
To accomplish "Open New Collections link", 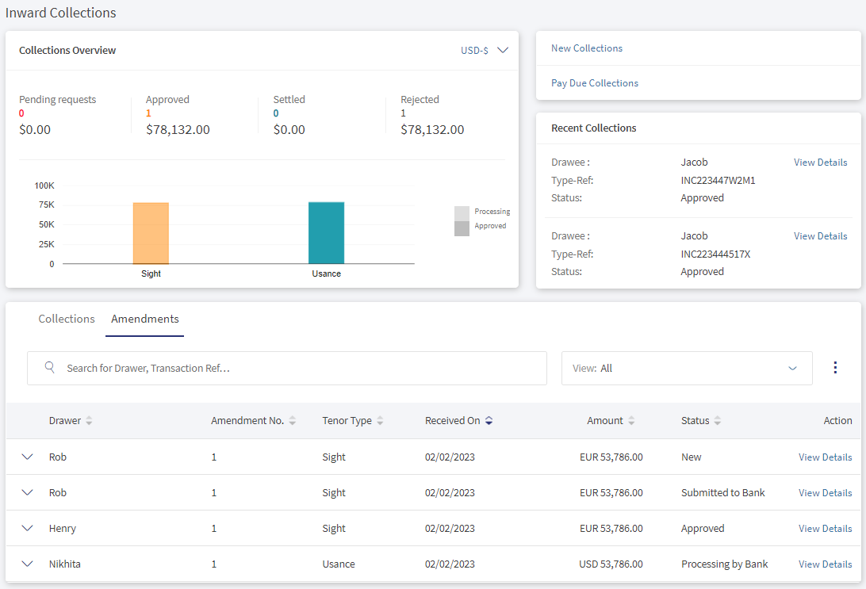I will click(x=587, y=48).
